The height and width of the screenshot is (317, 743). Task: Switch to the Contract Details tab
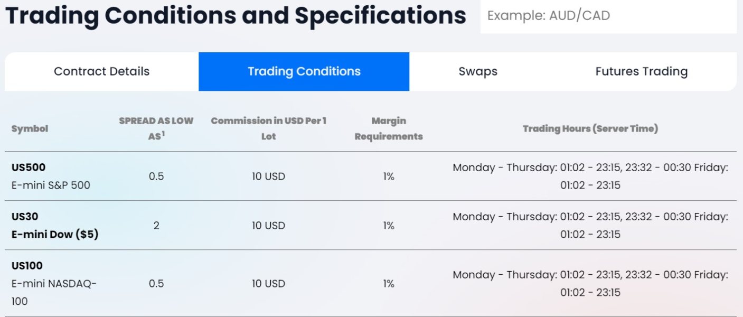[101, 71]
